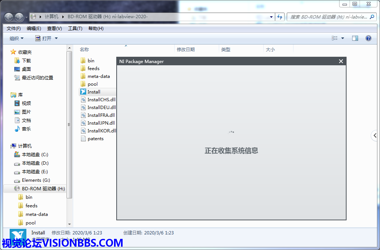Click the help question mark icon
The height and width of the screenshot is (250, 380).
coord(368,38)
